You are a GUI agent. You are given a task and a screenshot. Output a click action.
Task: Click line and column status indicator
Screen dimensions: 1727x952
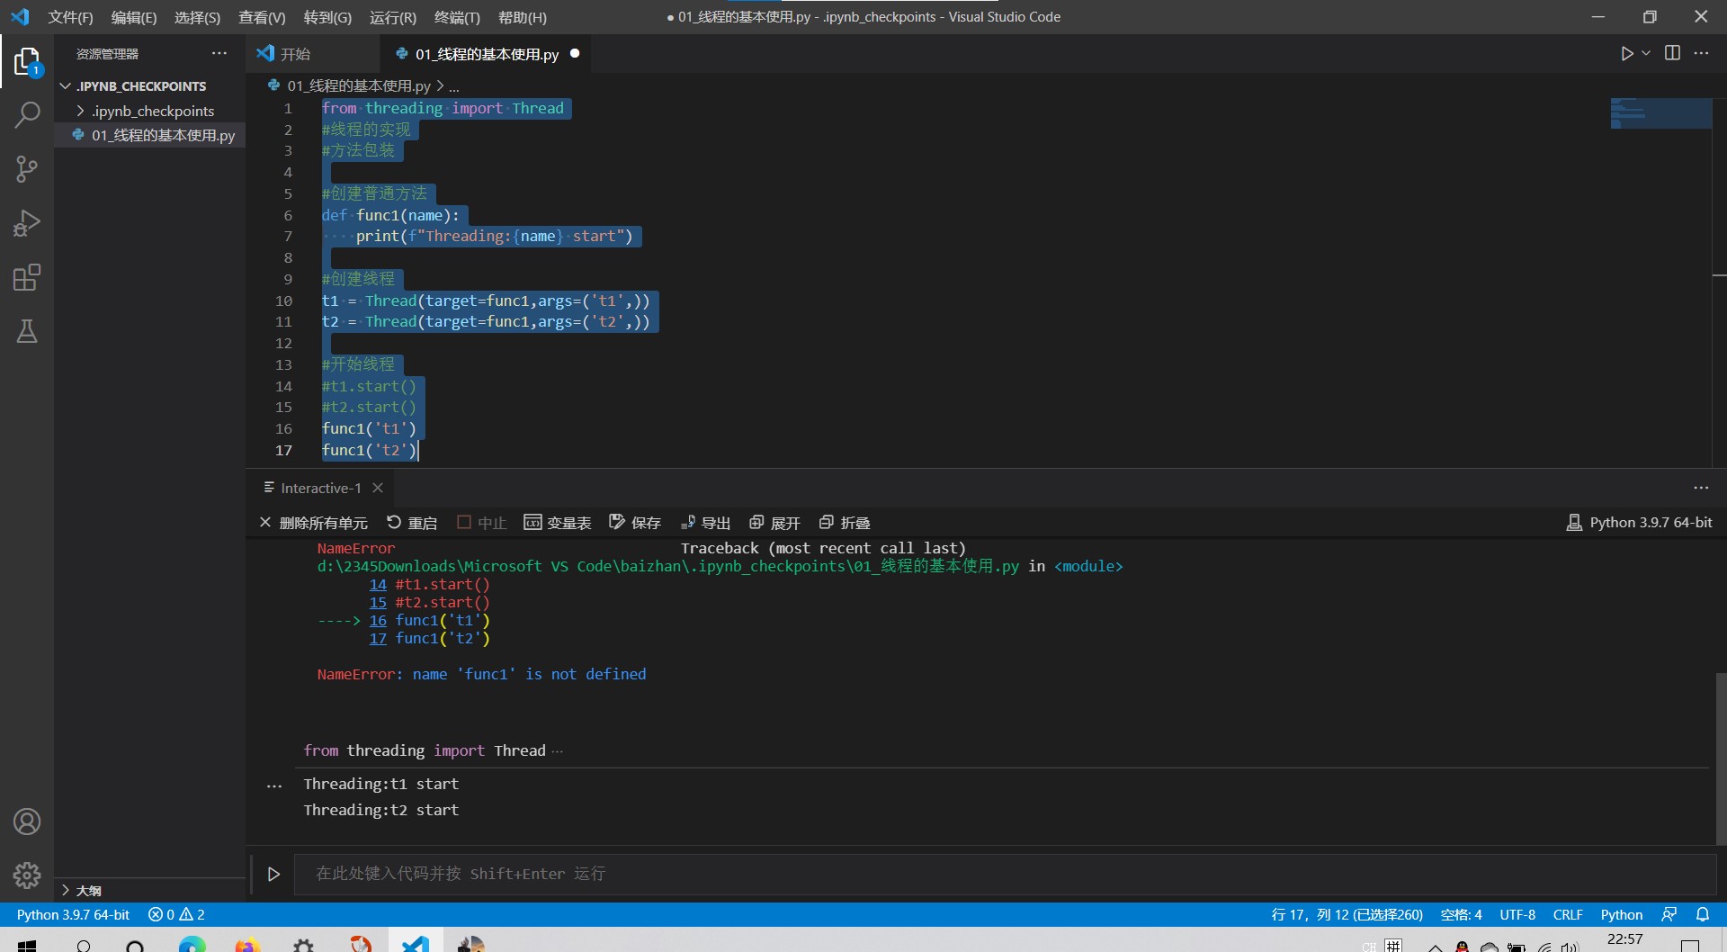(x=1347, y=914)
